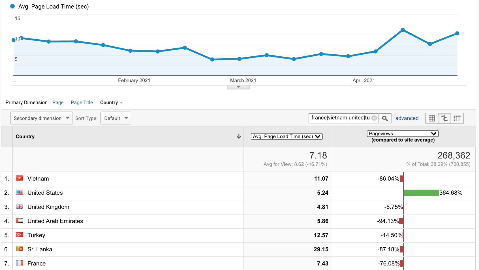Switch to the Data table view

click(432, 118)
